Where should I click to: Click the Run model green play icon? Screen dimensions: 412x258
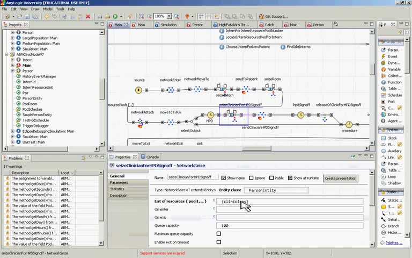pyautogui.click(x=115, y=16)
